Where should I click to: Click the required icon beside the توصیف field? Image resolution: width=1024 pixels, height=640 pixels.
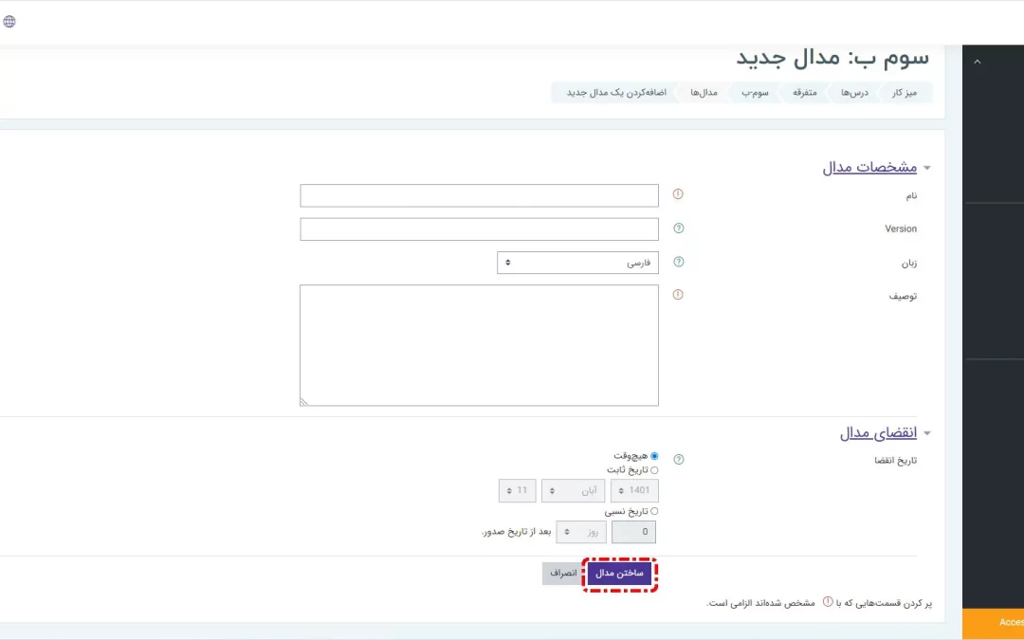pos(678,294)
